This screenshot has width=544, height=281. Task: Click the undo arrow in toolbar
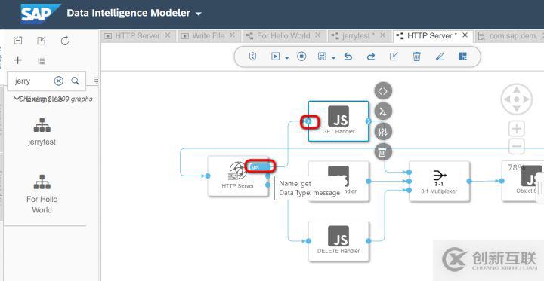(x=348, y=57)
